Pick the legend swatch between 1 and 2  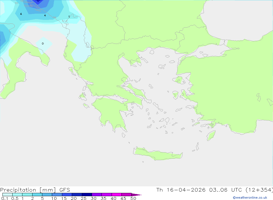pyautogui.click(x=27, y=195)
